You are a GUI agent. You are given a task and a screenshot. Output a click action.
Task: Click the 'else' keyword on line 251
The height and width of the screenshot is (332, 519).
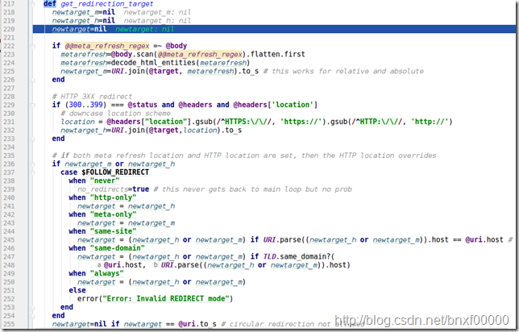(x=77, y=290)
